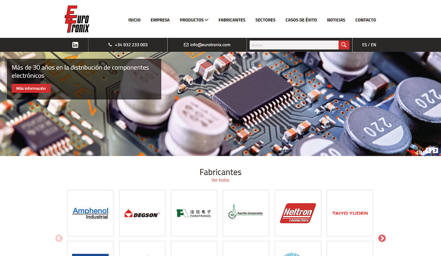Screen dimensions: 441x256
Task: Open the LinkedIn icon link
Action: click(75, 45)
